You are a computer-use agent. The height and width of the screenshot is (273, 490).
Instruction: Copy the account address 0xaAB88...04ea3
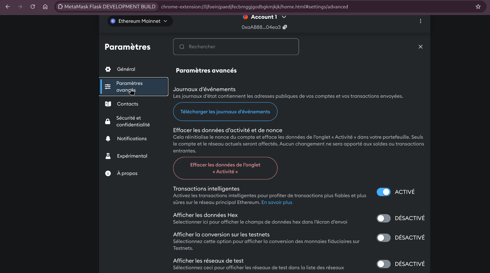coord(285,27)
